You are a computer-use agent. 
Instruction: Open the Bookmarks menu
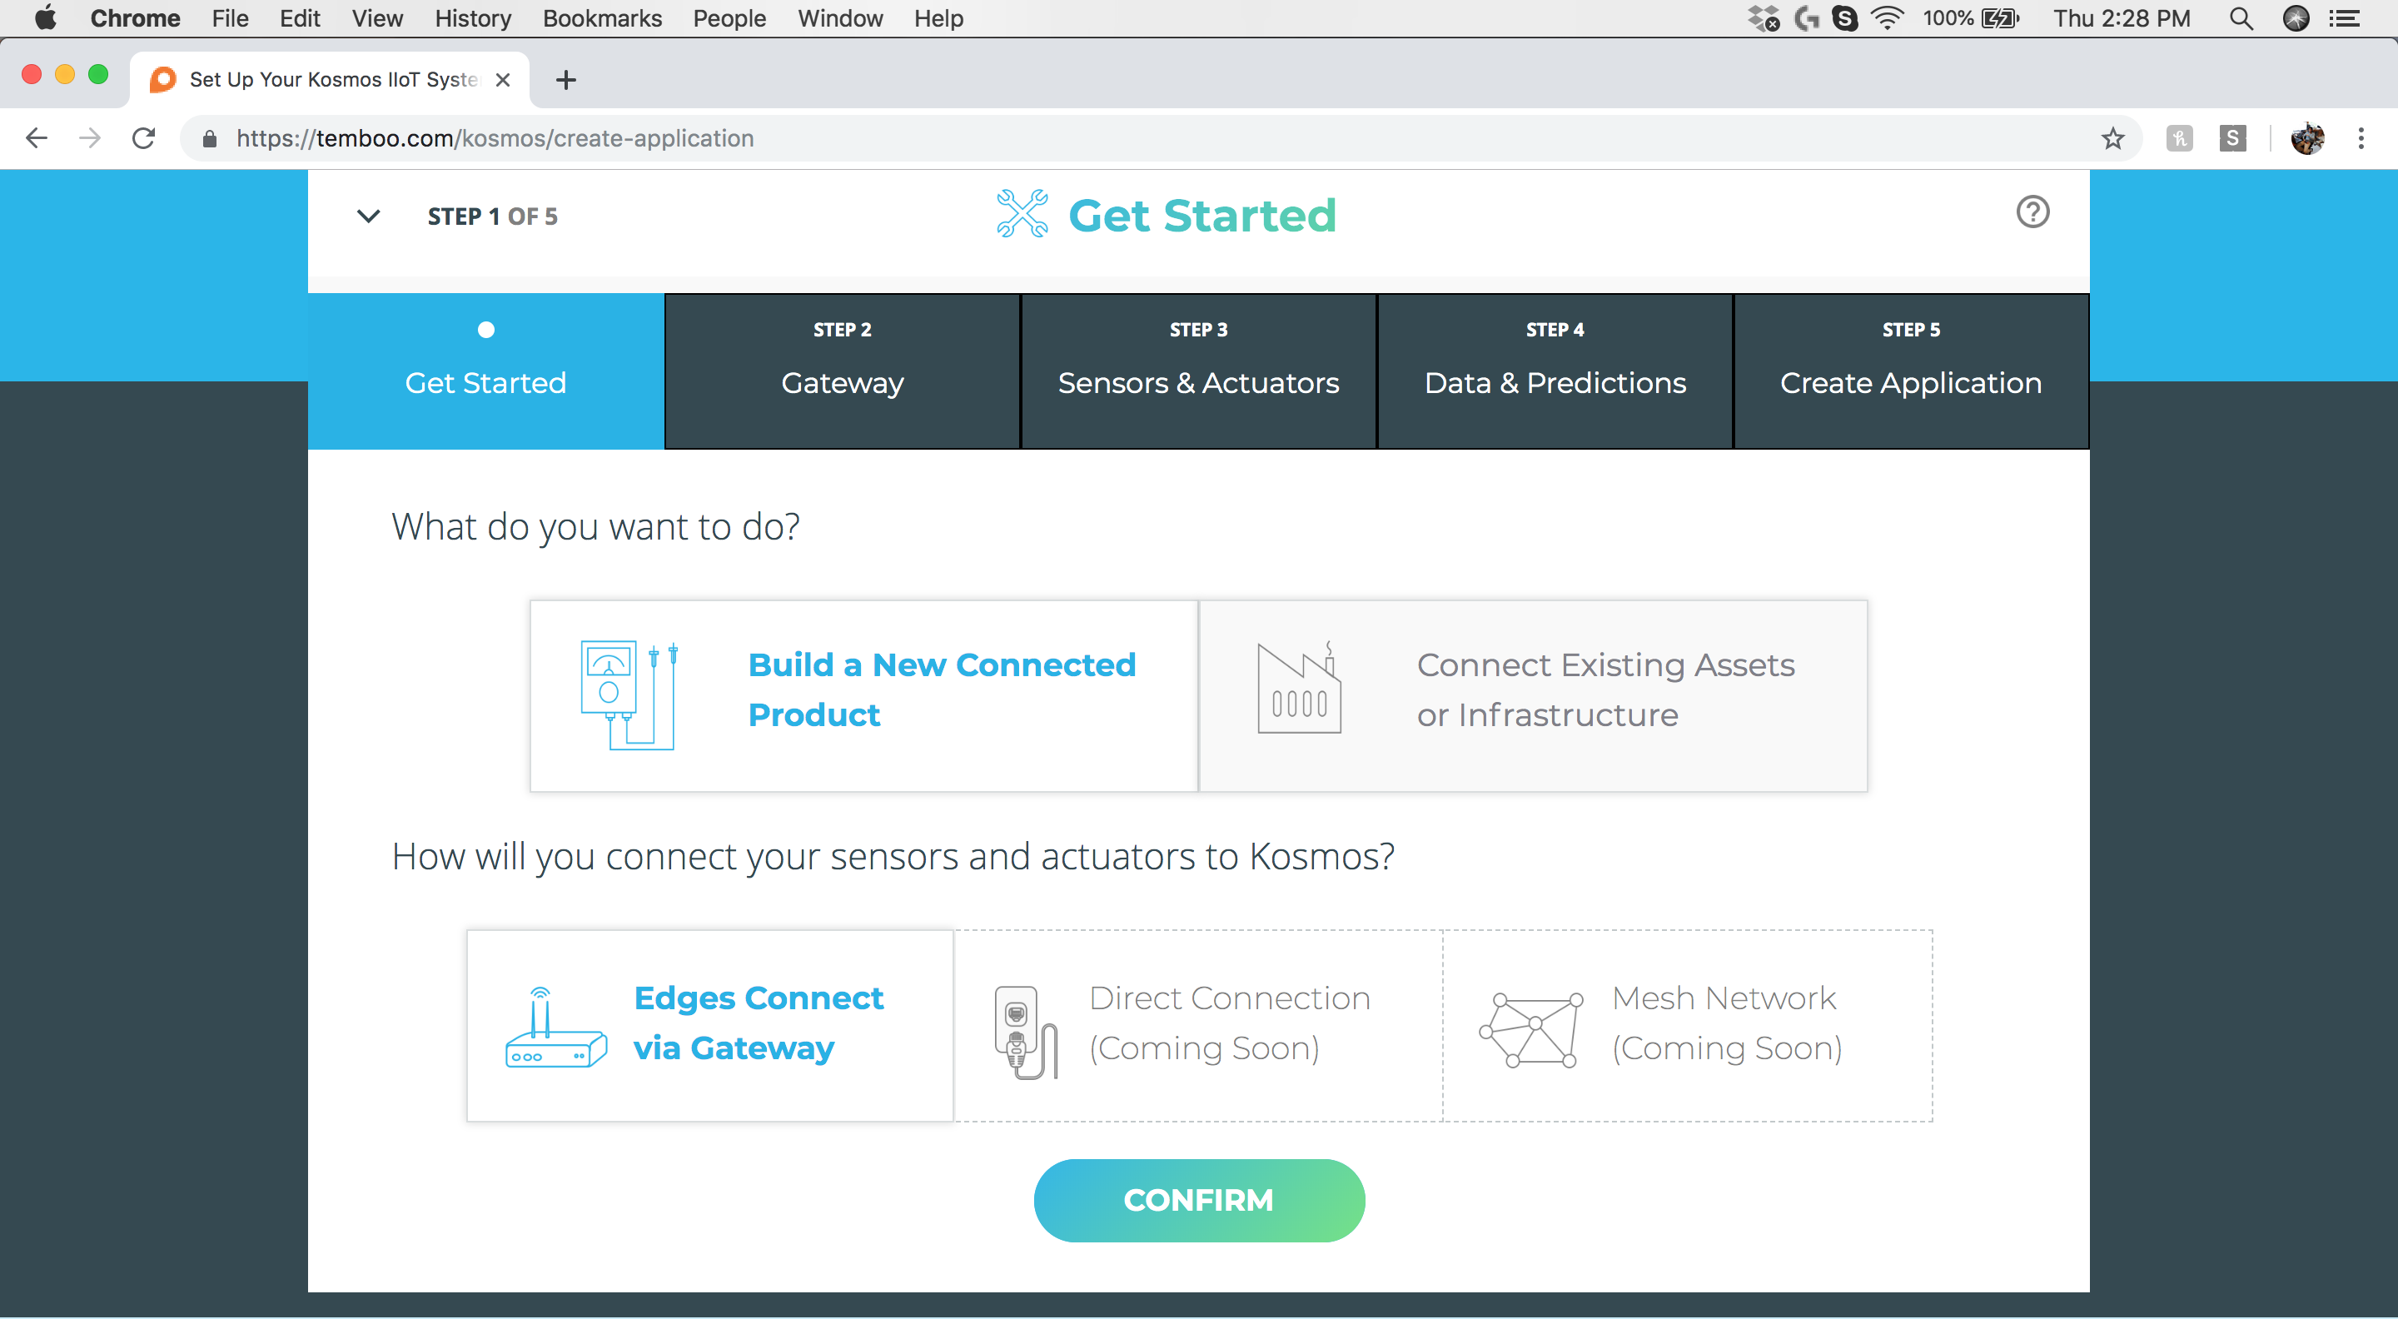(602, 18)
